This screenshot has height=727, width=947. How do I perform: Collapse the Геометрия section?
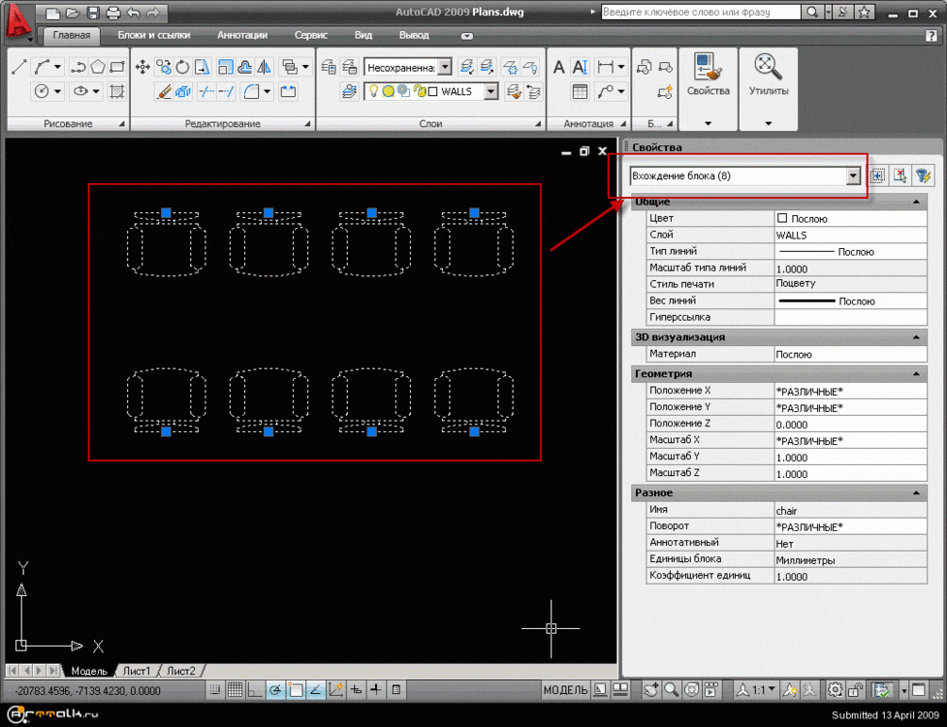915,373
